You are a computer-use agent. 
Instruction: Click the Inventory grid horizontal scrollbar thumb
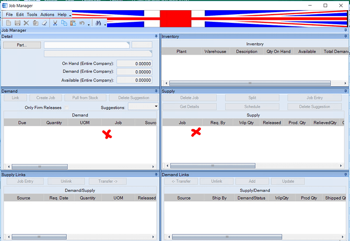(x=250, y=83)
